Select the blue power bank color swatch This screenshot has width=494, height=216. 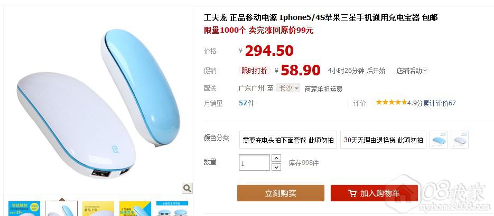point(439,140)
